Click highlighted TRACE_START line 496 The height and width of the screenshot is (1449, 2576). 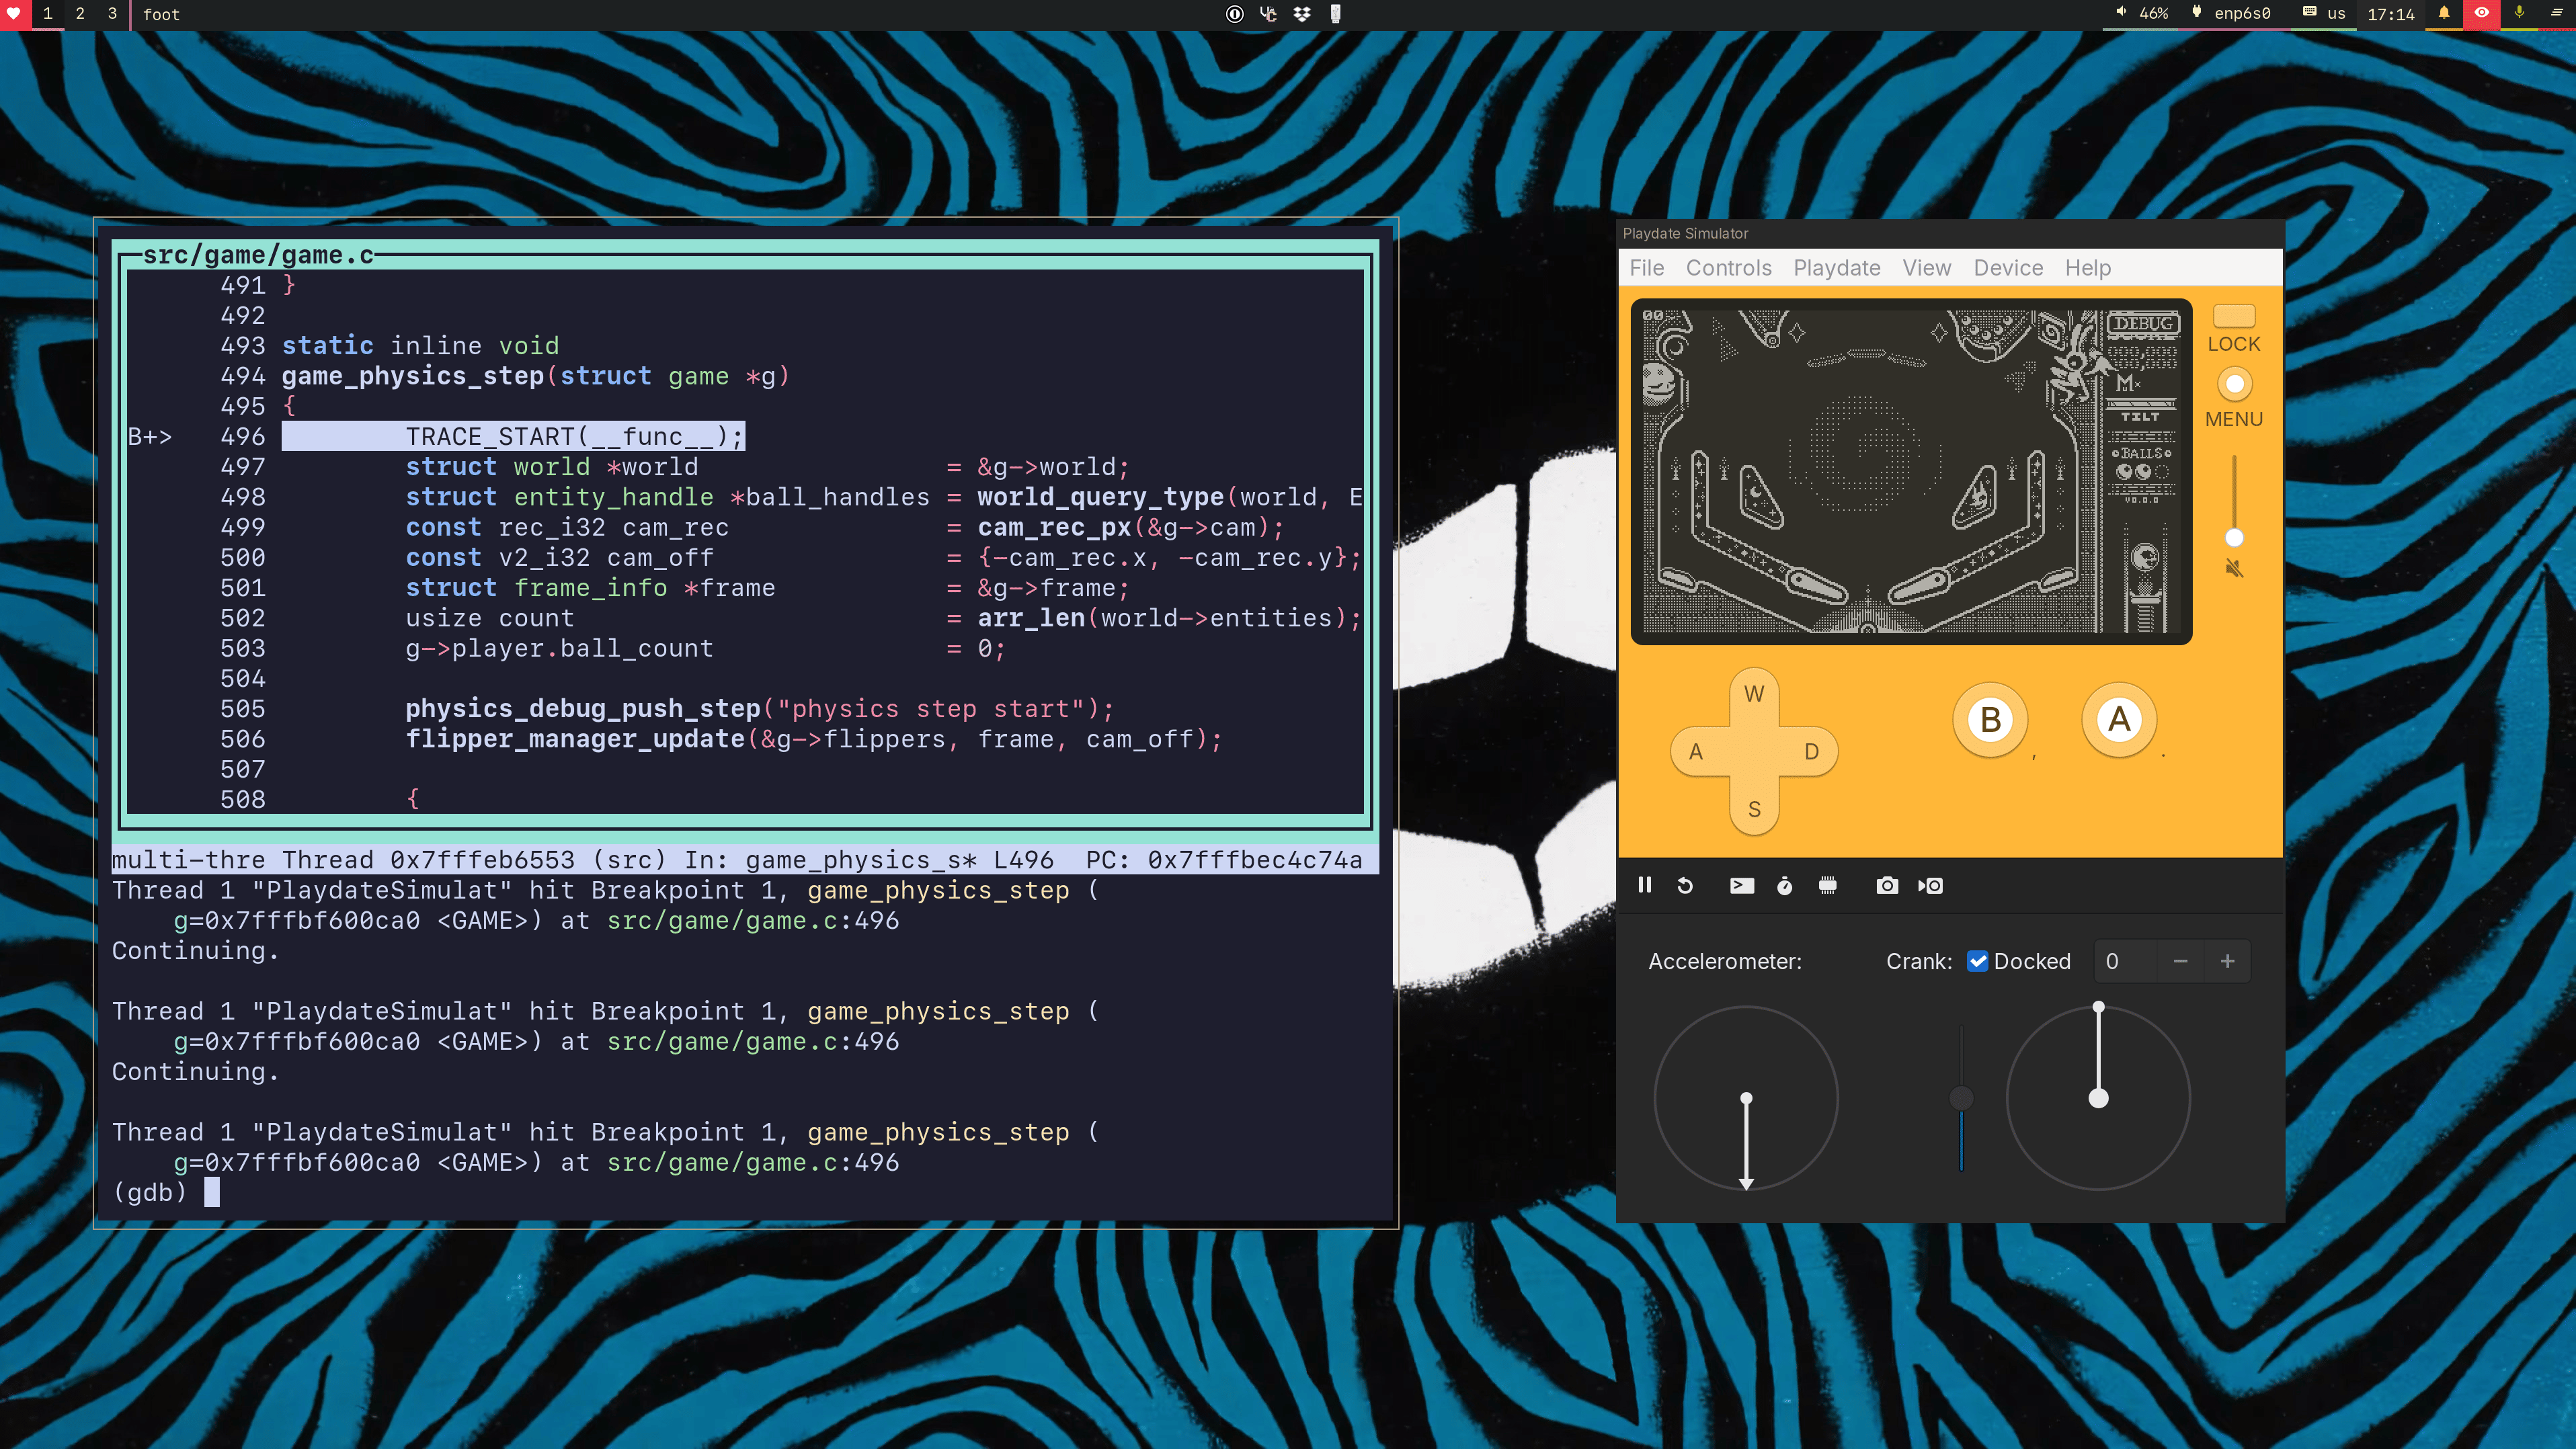point(513,437)
